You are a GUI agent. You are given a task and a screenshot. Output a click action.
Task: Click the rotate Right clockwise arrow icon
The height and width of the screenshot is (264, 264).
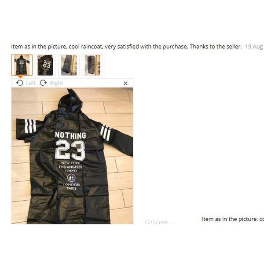click(x=43, y=83)
